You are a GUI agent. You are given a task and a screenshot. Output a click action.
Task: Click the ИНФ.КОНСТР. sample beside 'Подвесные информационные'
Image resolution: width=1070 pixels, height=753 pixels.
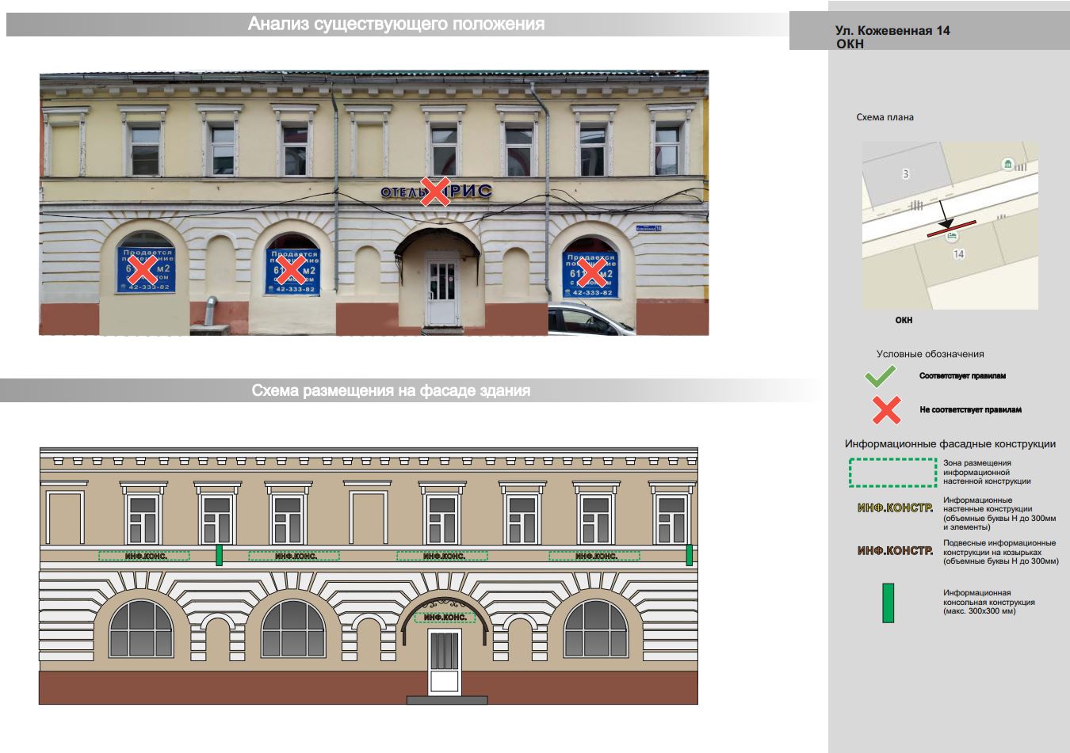click(x=895, y=550)
